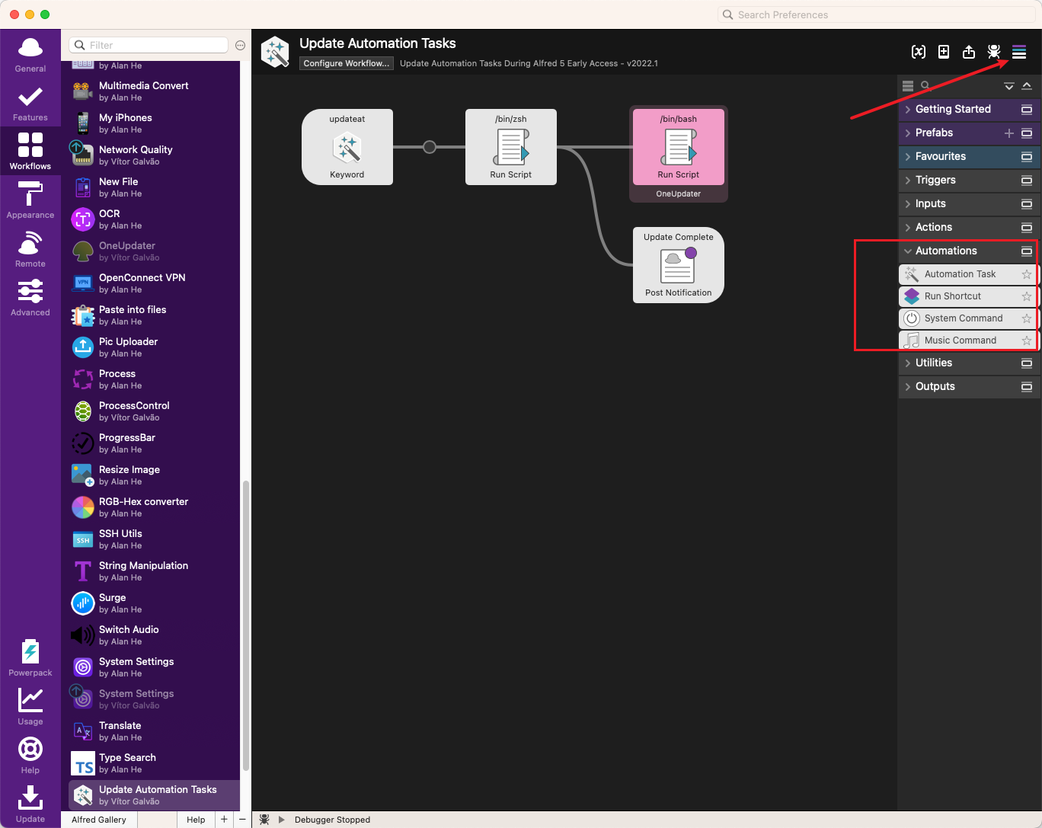
Task: Toggle solo view for Getting Started section
Action: [x=1027, y=109]
